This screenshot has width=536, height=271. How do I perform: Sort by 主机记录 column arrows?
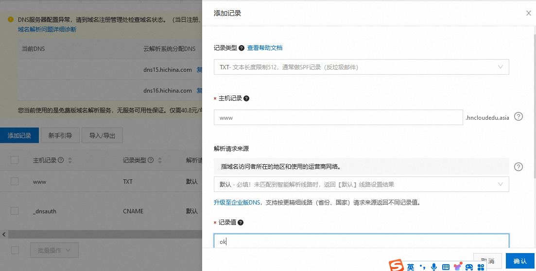(x=70, y=160)
